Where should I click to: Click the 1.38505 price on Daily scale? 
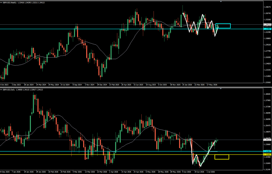267,94
